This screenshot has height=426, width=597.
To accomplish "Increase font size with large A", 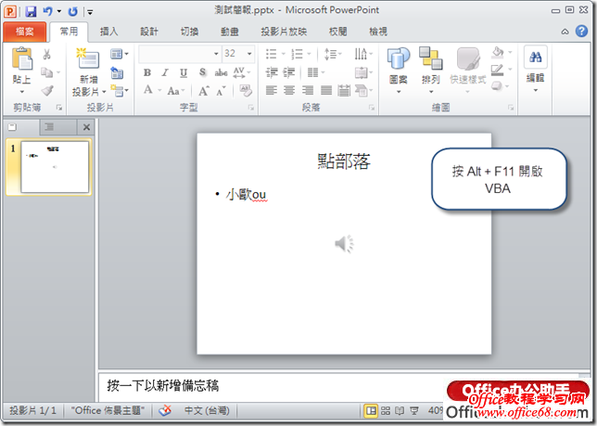I will tap(204, 91).
